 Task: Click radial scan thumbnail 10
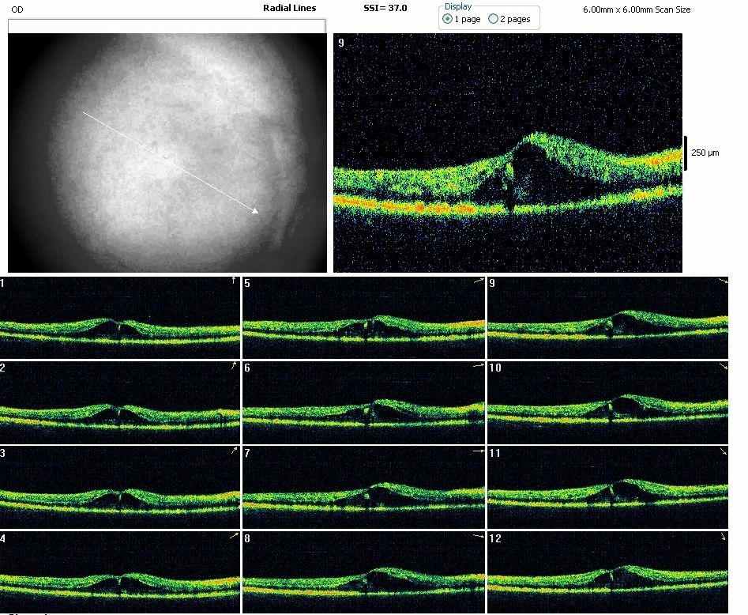(x=608, y=402)
